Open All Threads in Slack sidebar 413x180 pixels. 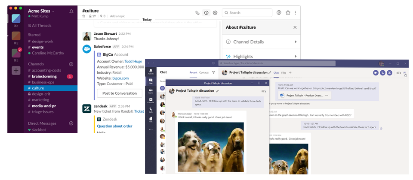click(x=40, y=25)
